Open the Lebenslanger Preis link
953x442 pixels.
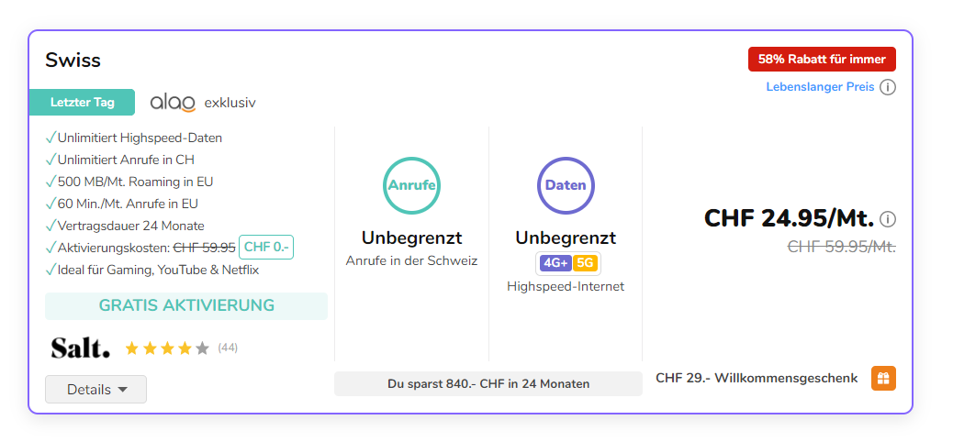click(x=820, y=87)
